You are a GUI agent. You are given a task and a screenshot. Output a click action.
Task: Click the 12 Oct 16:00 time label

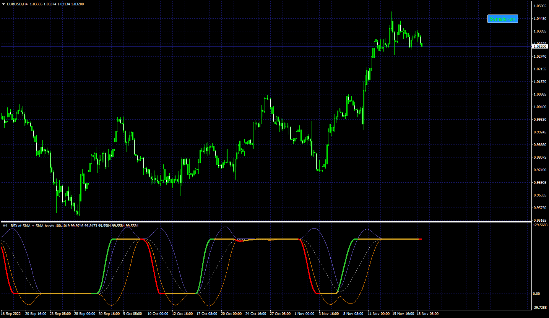point(183,314)
